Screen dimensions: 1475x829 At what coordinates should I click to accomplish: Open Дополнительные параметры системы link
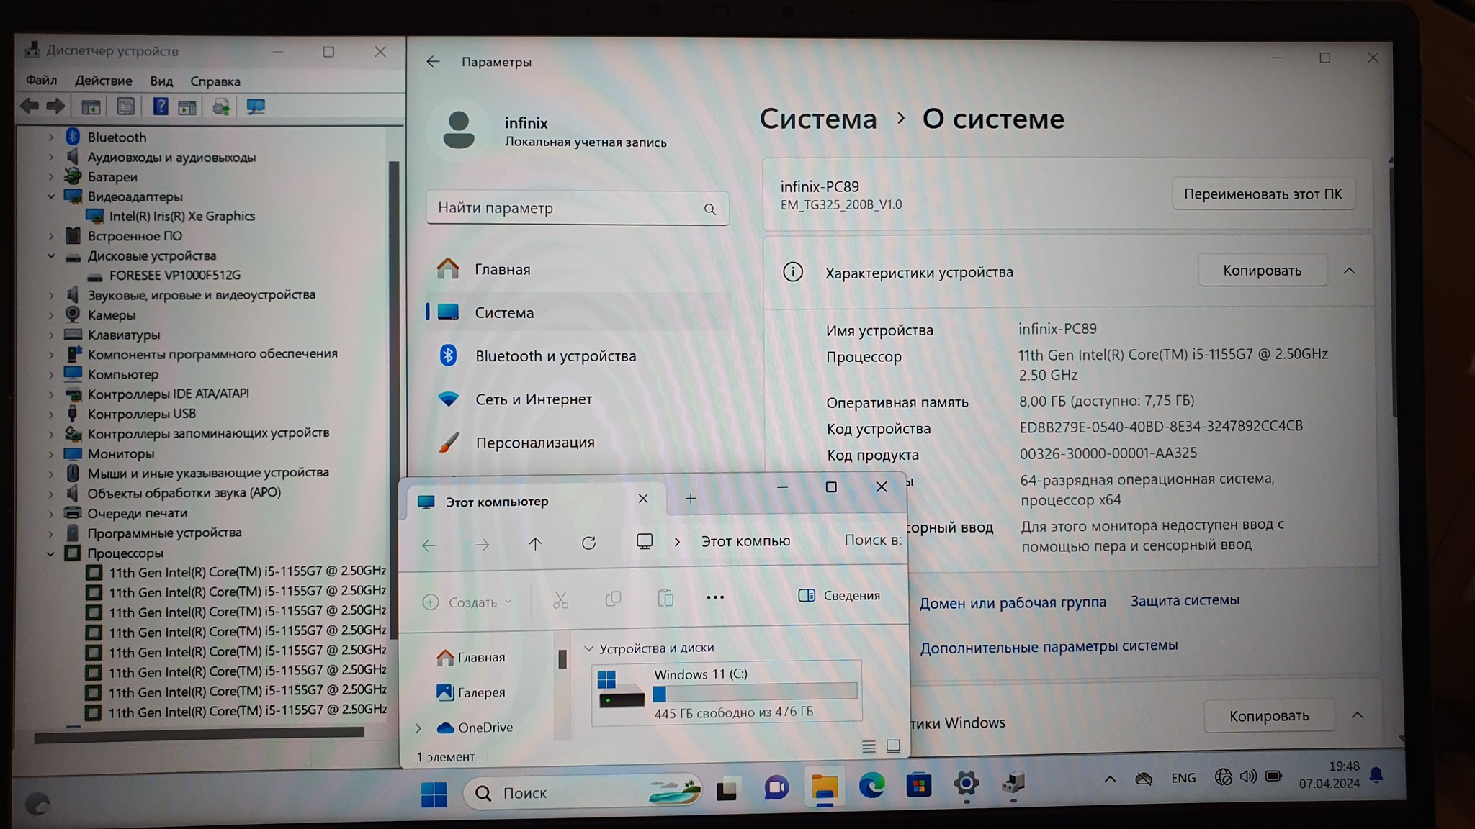point(1049,646)
